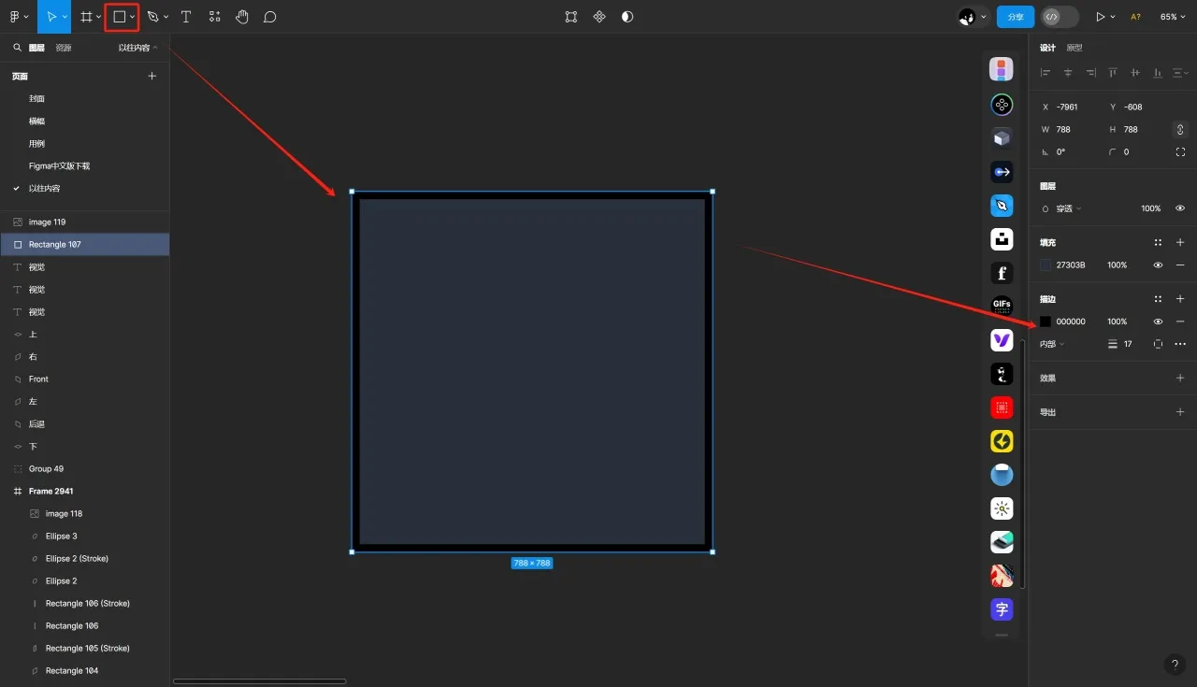1197x687 pixels.
Task: Search layers with the magnifier icon
Action: click(x=17, y=48)
